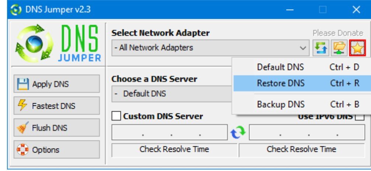This screenshot has height=171, width=371.
Task: Expand the All Network Adapters dropdown
Action: click(210, 48)
